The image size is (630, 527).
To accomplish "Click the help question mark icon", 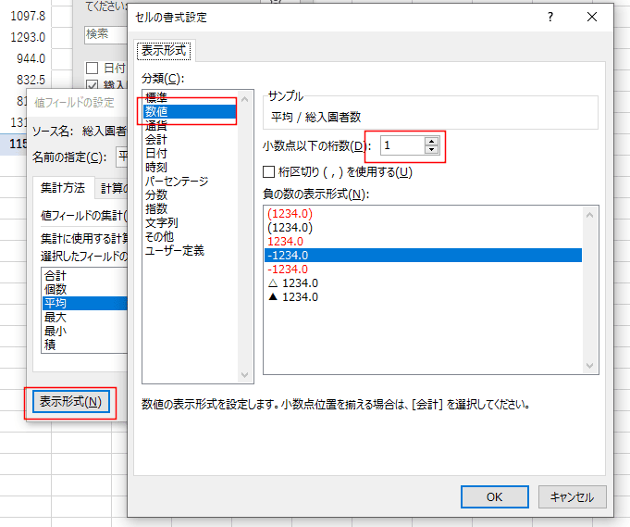I will 550,18.
